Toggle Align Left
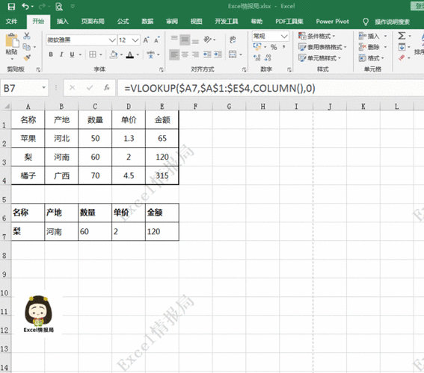Image resolution: width=424 pixels, height=373 pixels. coord(174,54)
